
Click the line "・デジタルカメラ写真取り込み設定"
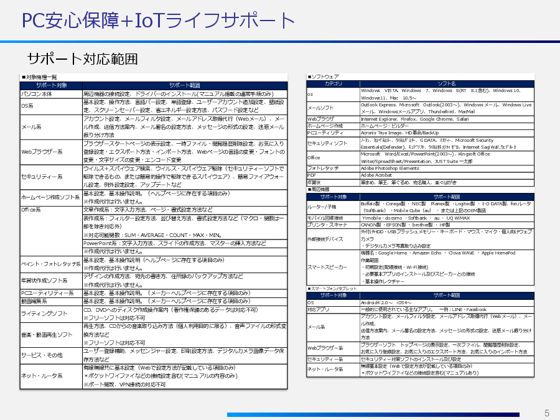point(396,246)
